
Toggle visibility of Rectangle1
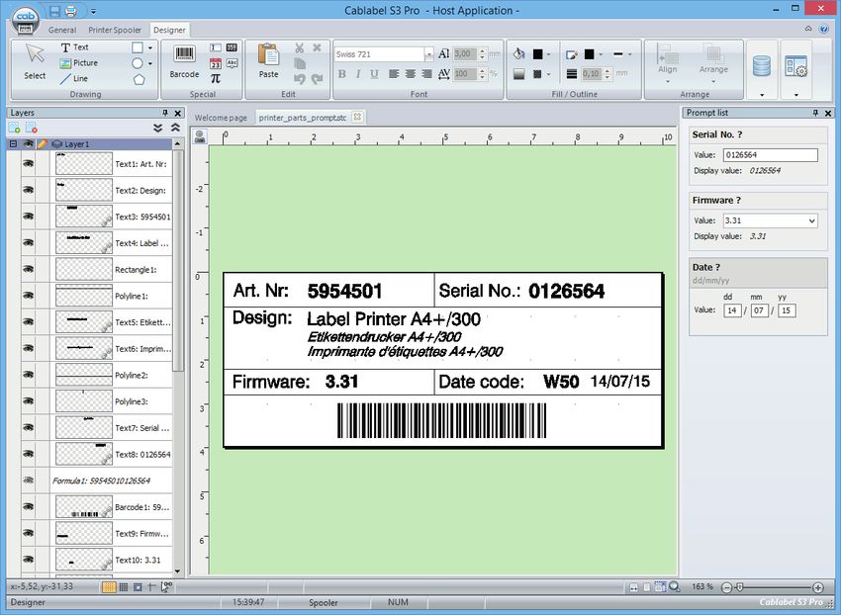coord(28,269)
